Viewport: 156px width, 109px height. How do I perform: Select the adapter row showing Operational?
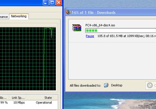pyautogui.click(x=29, y=102)
